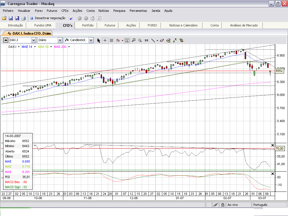The width and height of the screenshot is (288, 216).
Task: Switch to the Análises de Mercado tab
Action: (244, 25)
